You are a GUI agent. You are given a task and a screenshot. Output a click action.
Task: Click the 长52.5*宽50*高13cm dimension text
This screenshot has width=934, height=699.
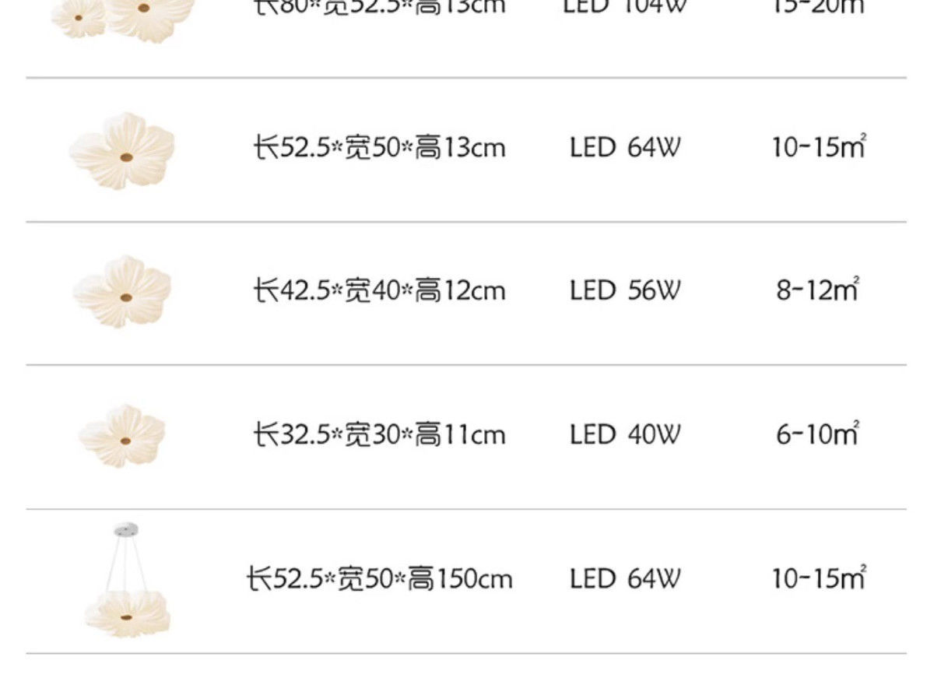[x=379, y=147]
